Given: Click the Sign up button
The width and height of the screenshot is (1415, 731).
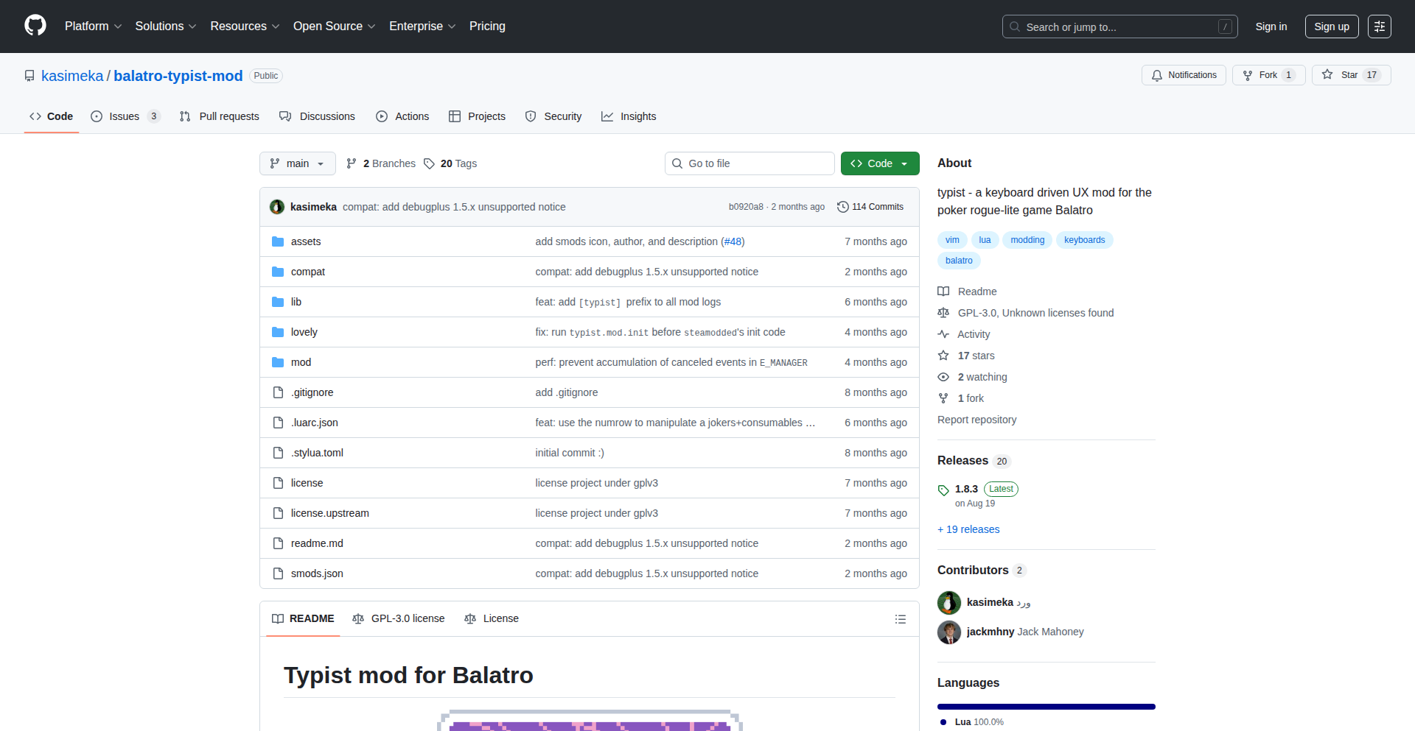Looking at the screenshot, I should [x=1331, y=27].
